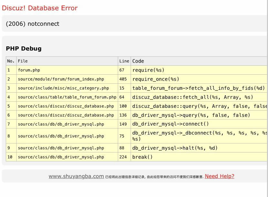Click line number 88 cell

tap(124, 148)
